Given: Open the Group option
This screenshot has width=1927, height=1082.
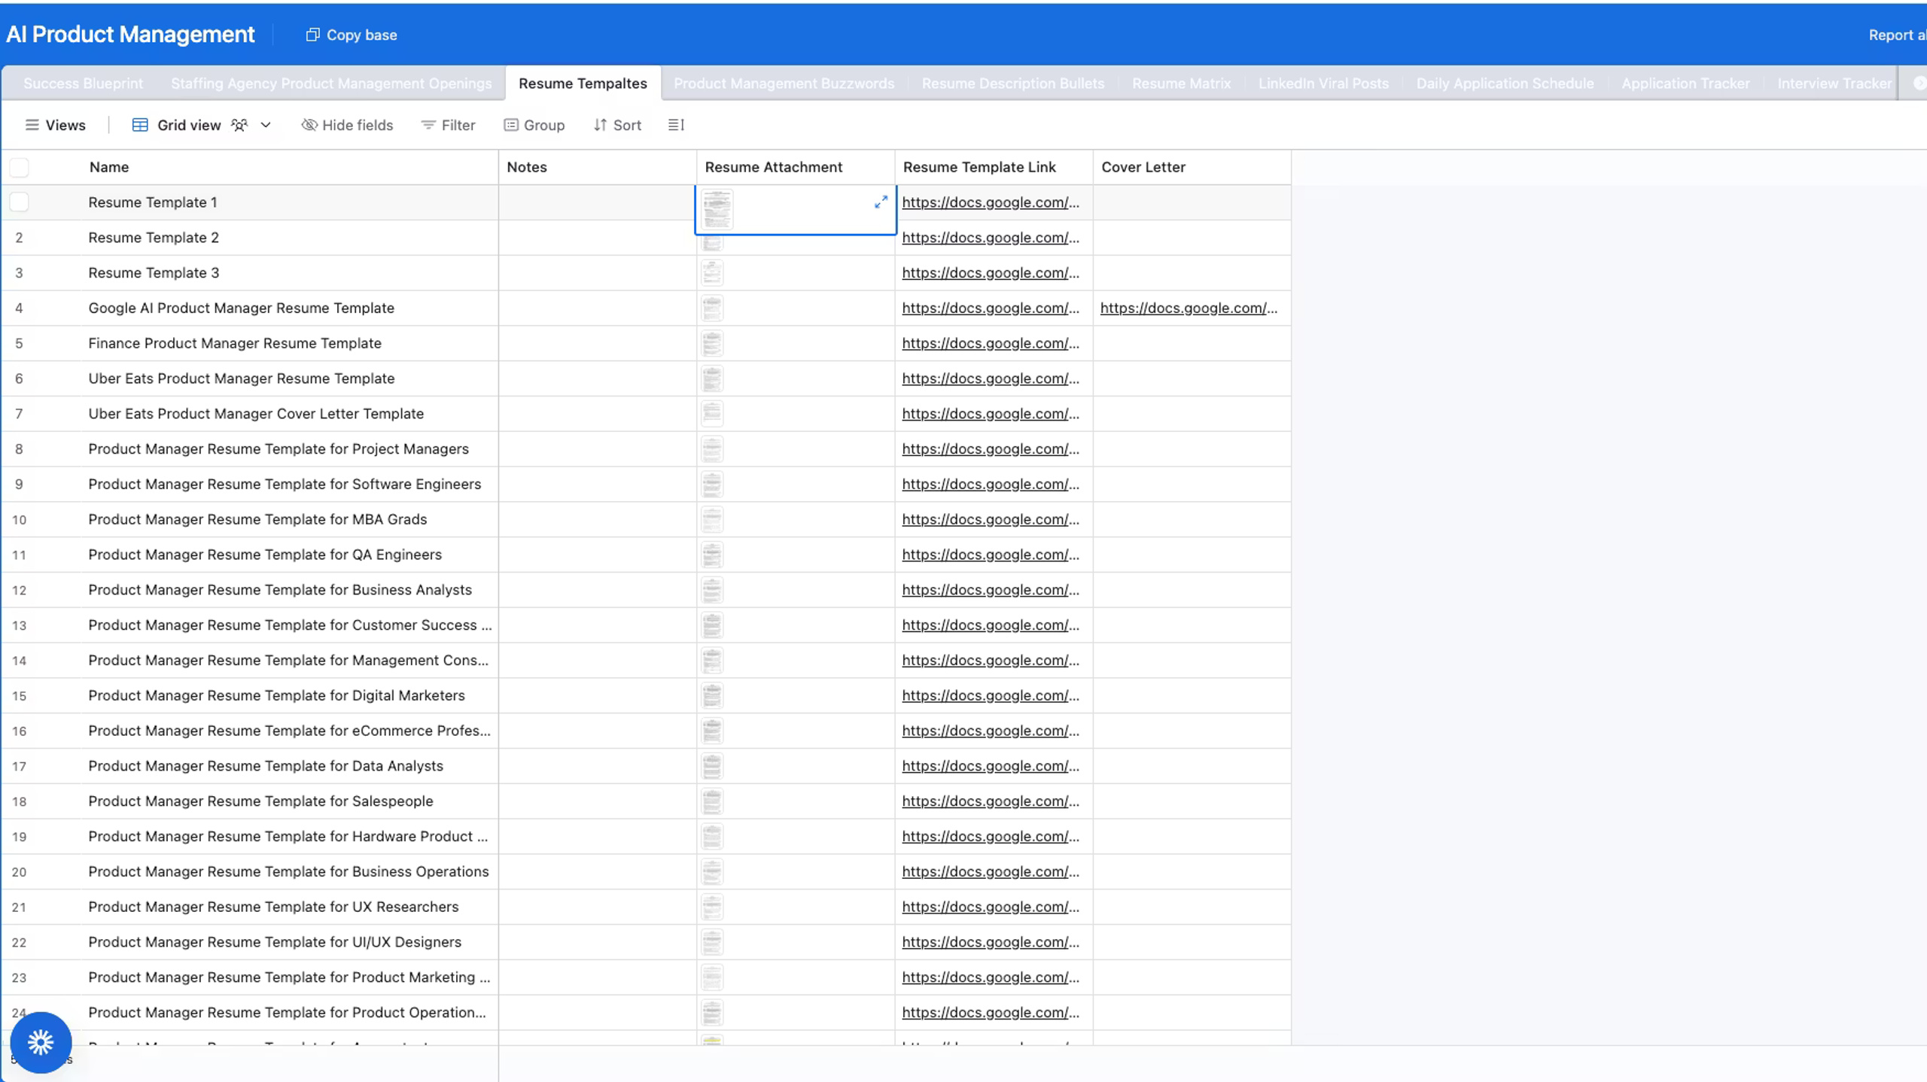Looking at the screenshot, I should [534, 125].
